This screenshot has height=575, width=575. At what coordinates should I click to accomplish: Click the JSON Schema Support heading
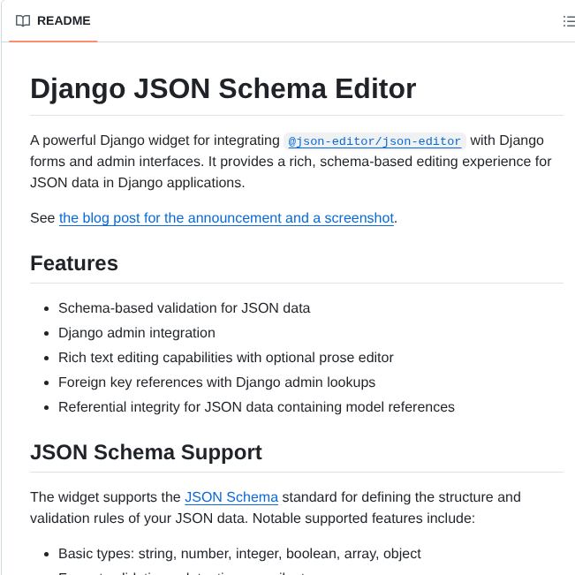coord(146,452)
